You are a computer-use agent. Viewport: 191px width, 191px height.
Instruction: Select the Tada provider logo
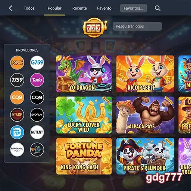pyautogui.click(x=37, y=80)
